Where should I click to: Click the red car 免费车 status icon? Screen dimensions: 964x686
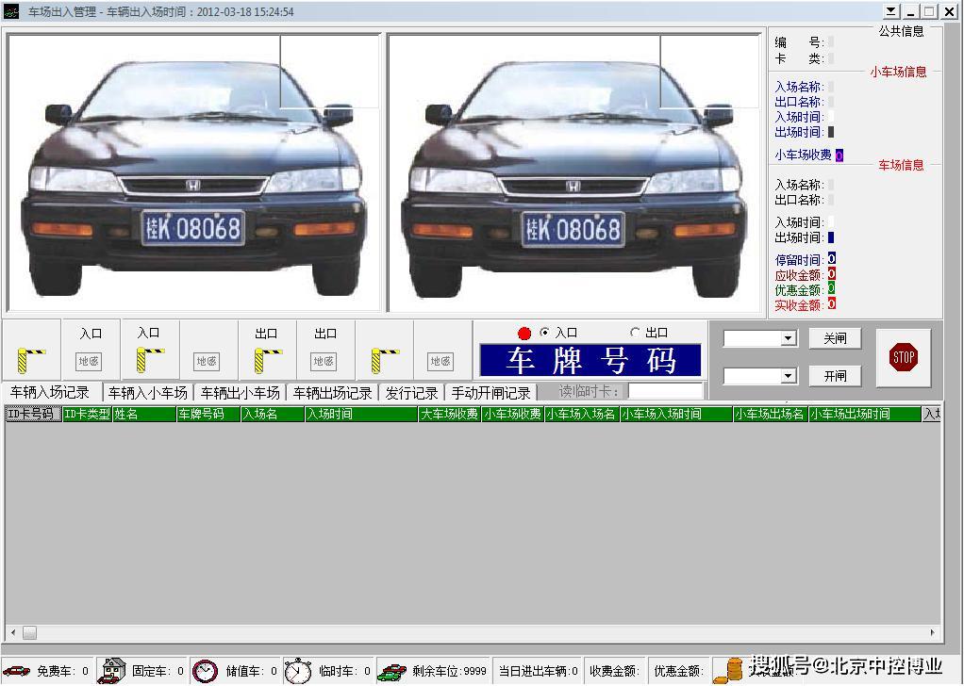coord(17,671)
